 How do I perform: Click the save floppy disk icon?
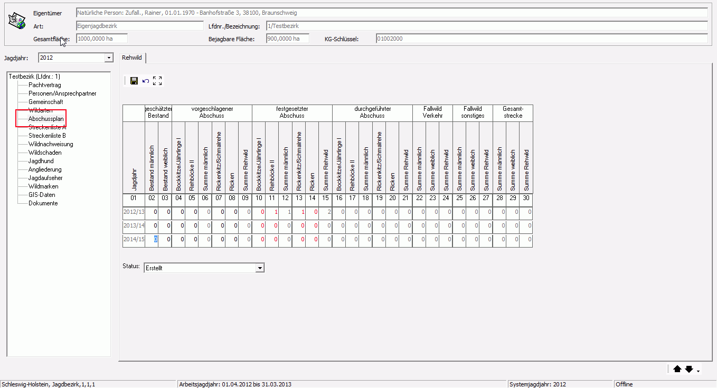[134, 81]
